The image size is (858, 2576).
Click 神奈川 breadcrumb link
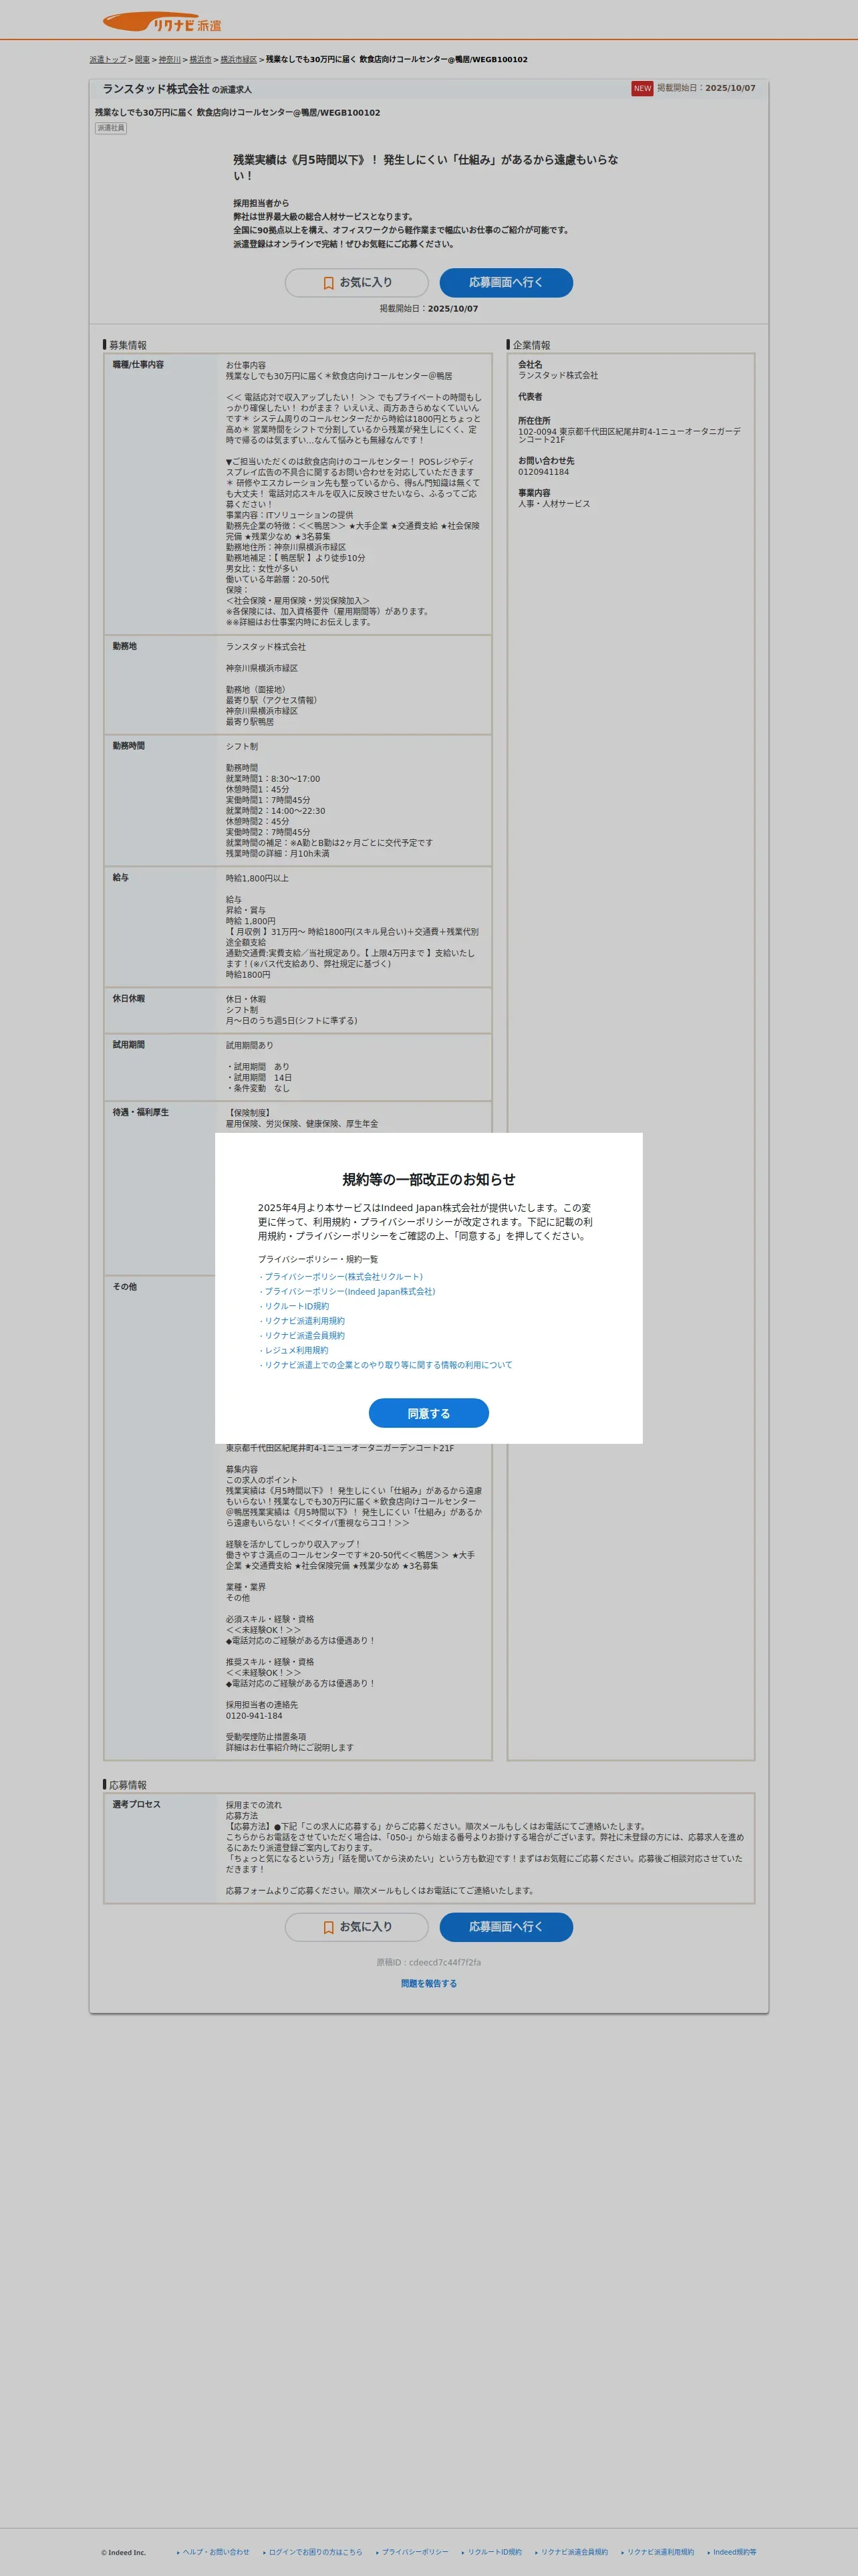pyautogui.click(x=170, y=60)
